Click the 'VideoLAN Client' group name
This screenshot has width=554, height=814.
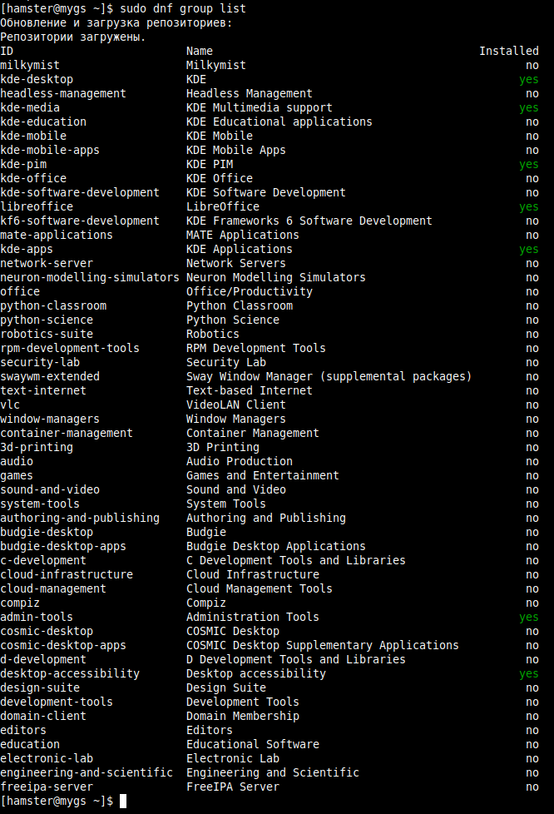click(236, 405)
